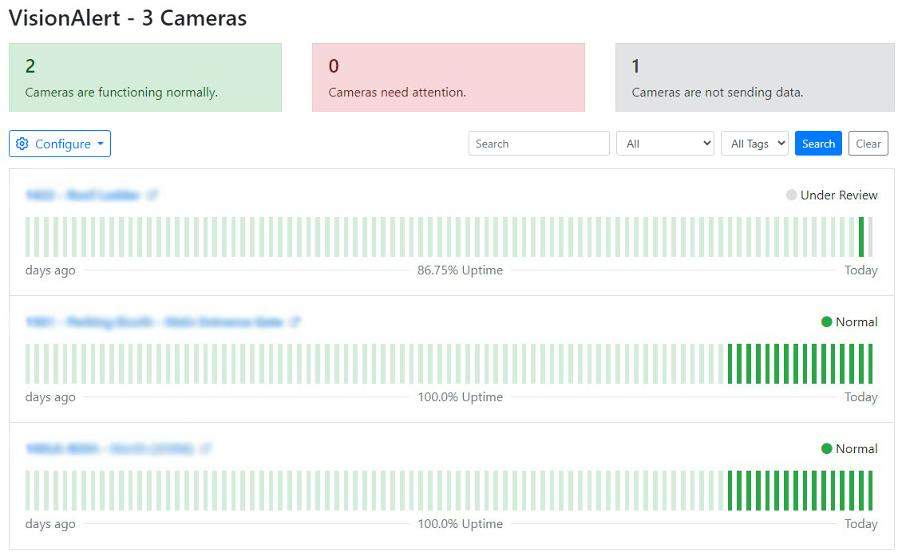Expand the Configure dropdown caret

pos(101,144)
